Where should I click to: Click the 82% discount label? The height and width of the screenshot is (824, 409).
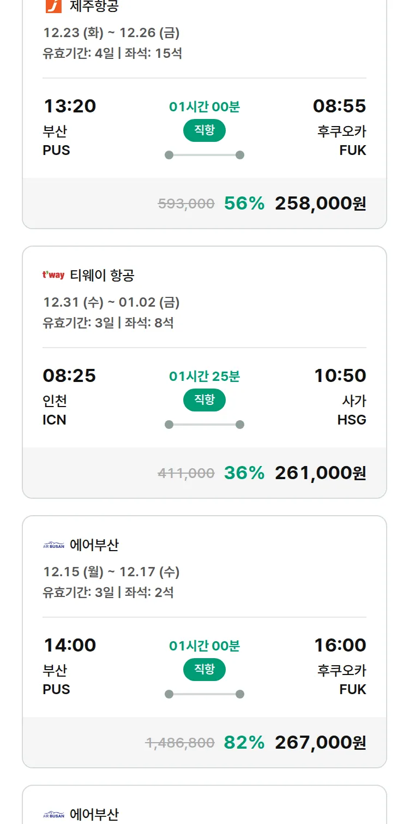(244, 742)
